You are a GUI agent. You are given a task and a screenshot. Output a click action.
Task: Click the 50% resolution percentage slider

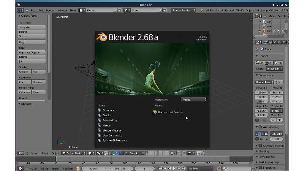point(261,101)
